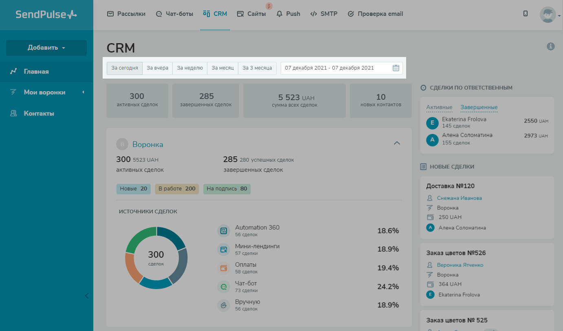Switch period filter to За неделю
Screen dimensions: 563x331
pos(190,68)
